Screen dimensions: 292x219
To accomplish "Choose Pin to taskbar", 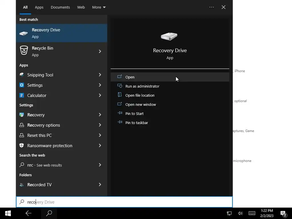I will [x=170, y=123].
